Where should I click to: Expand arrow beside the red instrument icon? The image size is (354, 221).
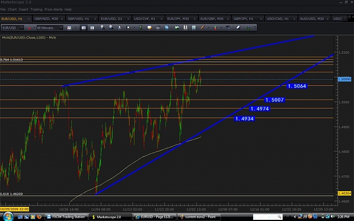35,28
